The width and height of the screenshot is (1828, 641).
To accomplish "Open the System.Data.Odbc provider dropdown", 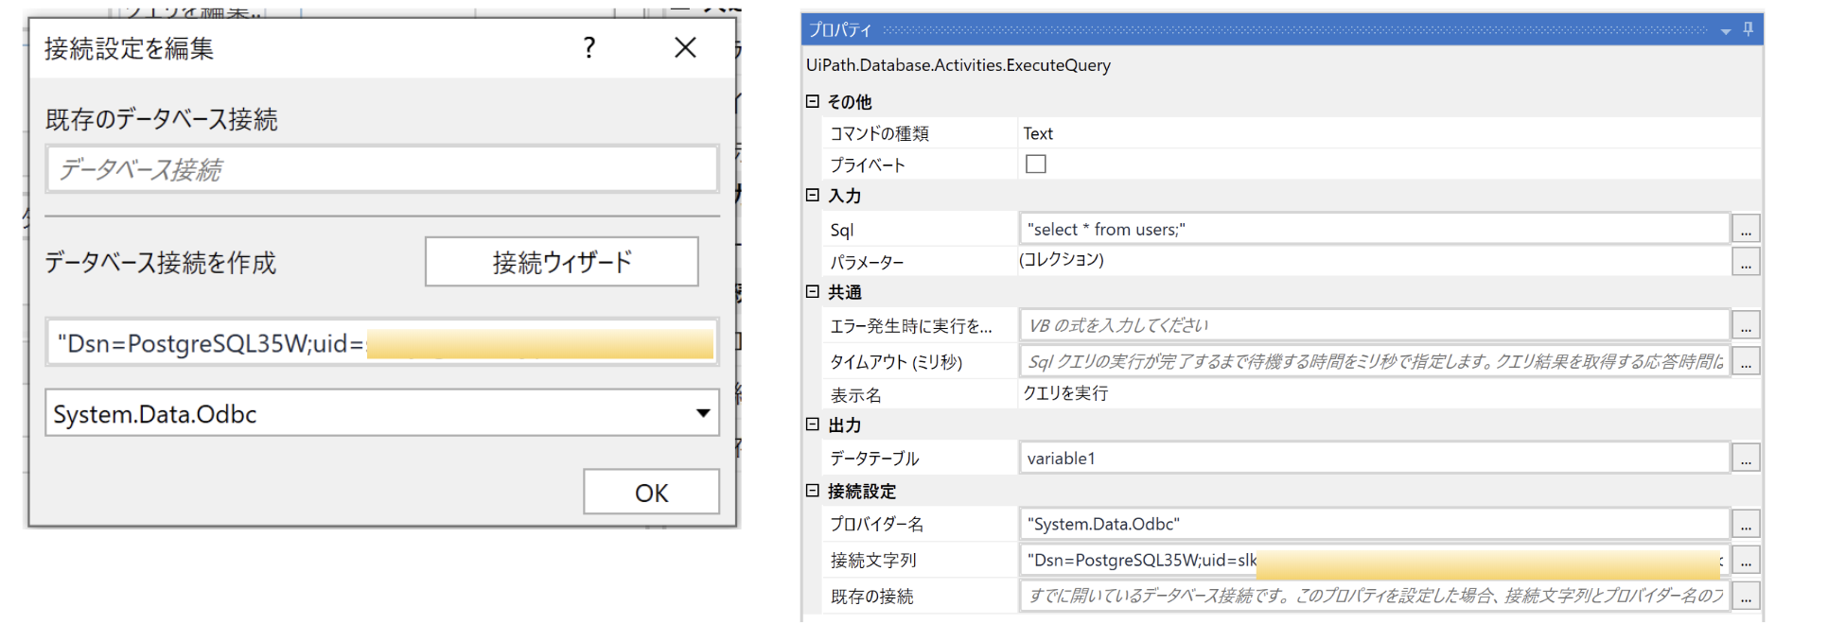I will [382, 413].
